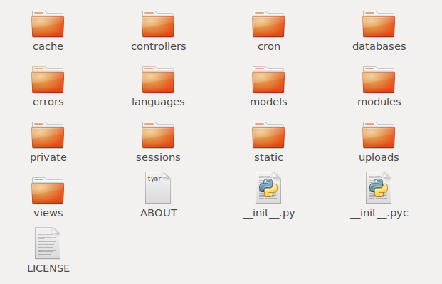The height and width of the screenshot is (284, 442).
Task: Click the __init__.pyc Python file icon
Action: click(x=379, y=187)
